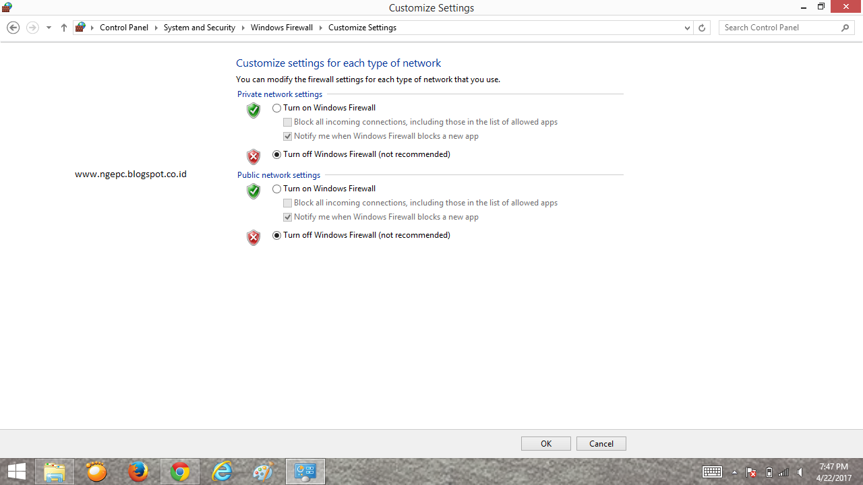Screen dimensions: 863x485
Task: Open the recent pages dropdown beside navigation arrows
Action: 48,28
